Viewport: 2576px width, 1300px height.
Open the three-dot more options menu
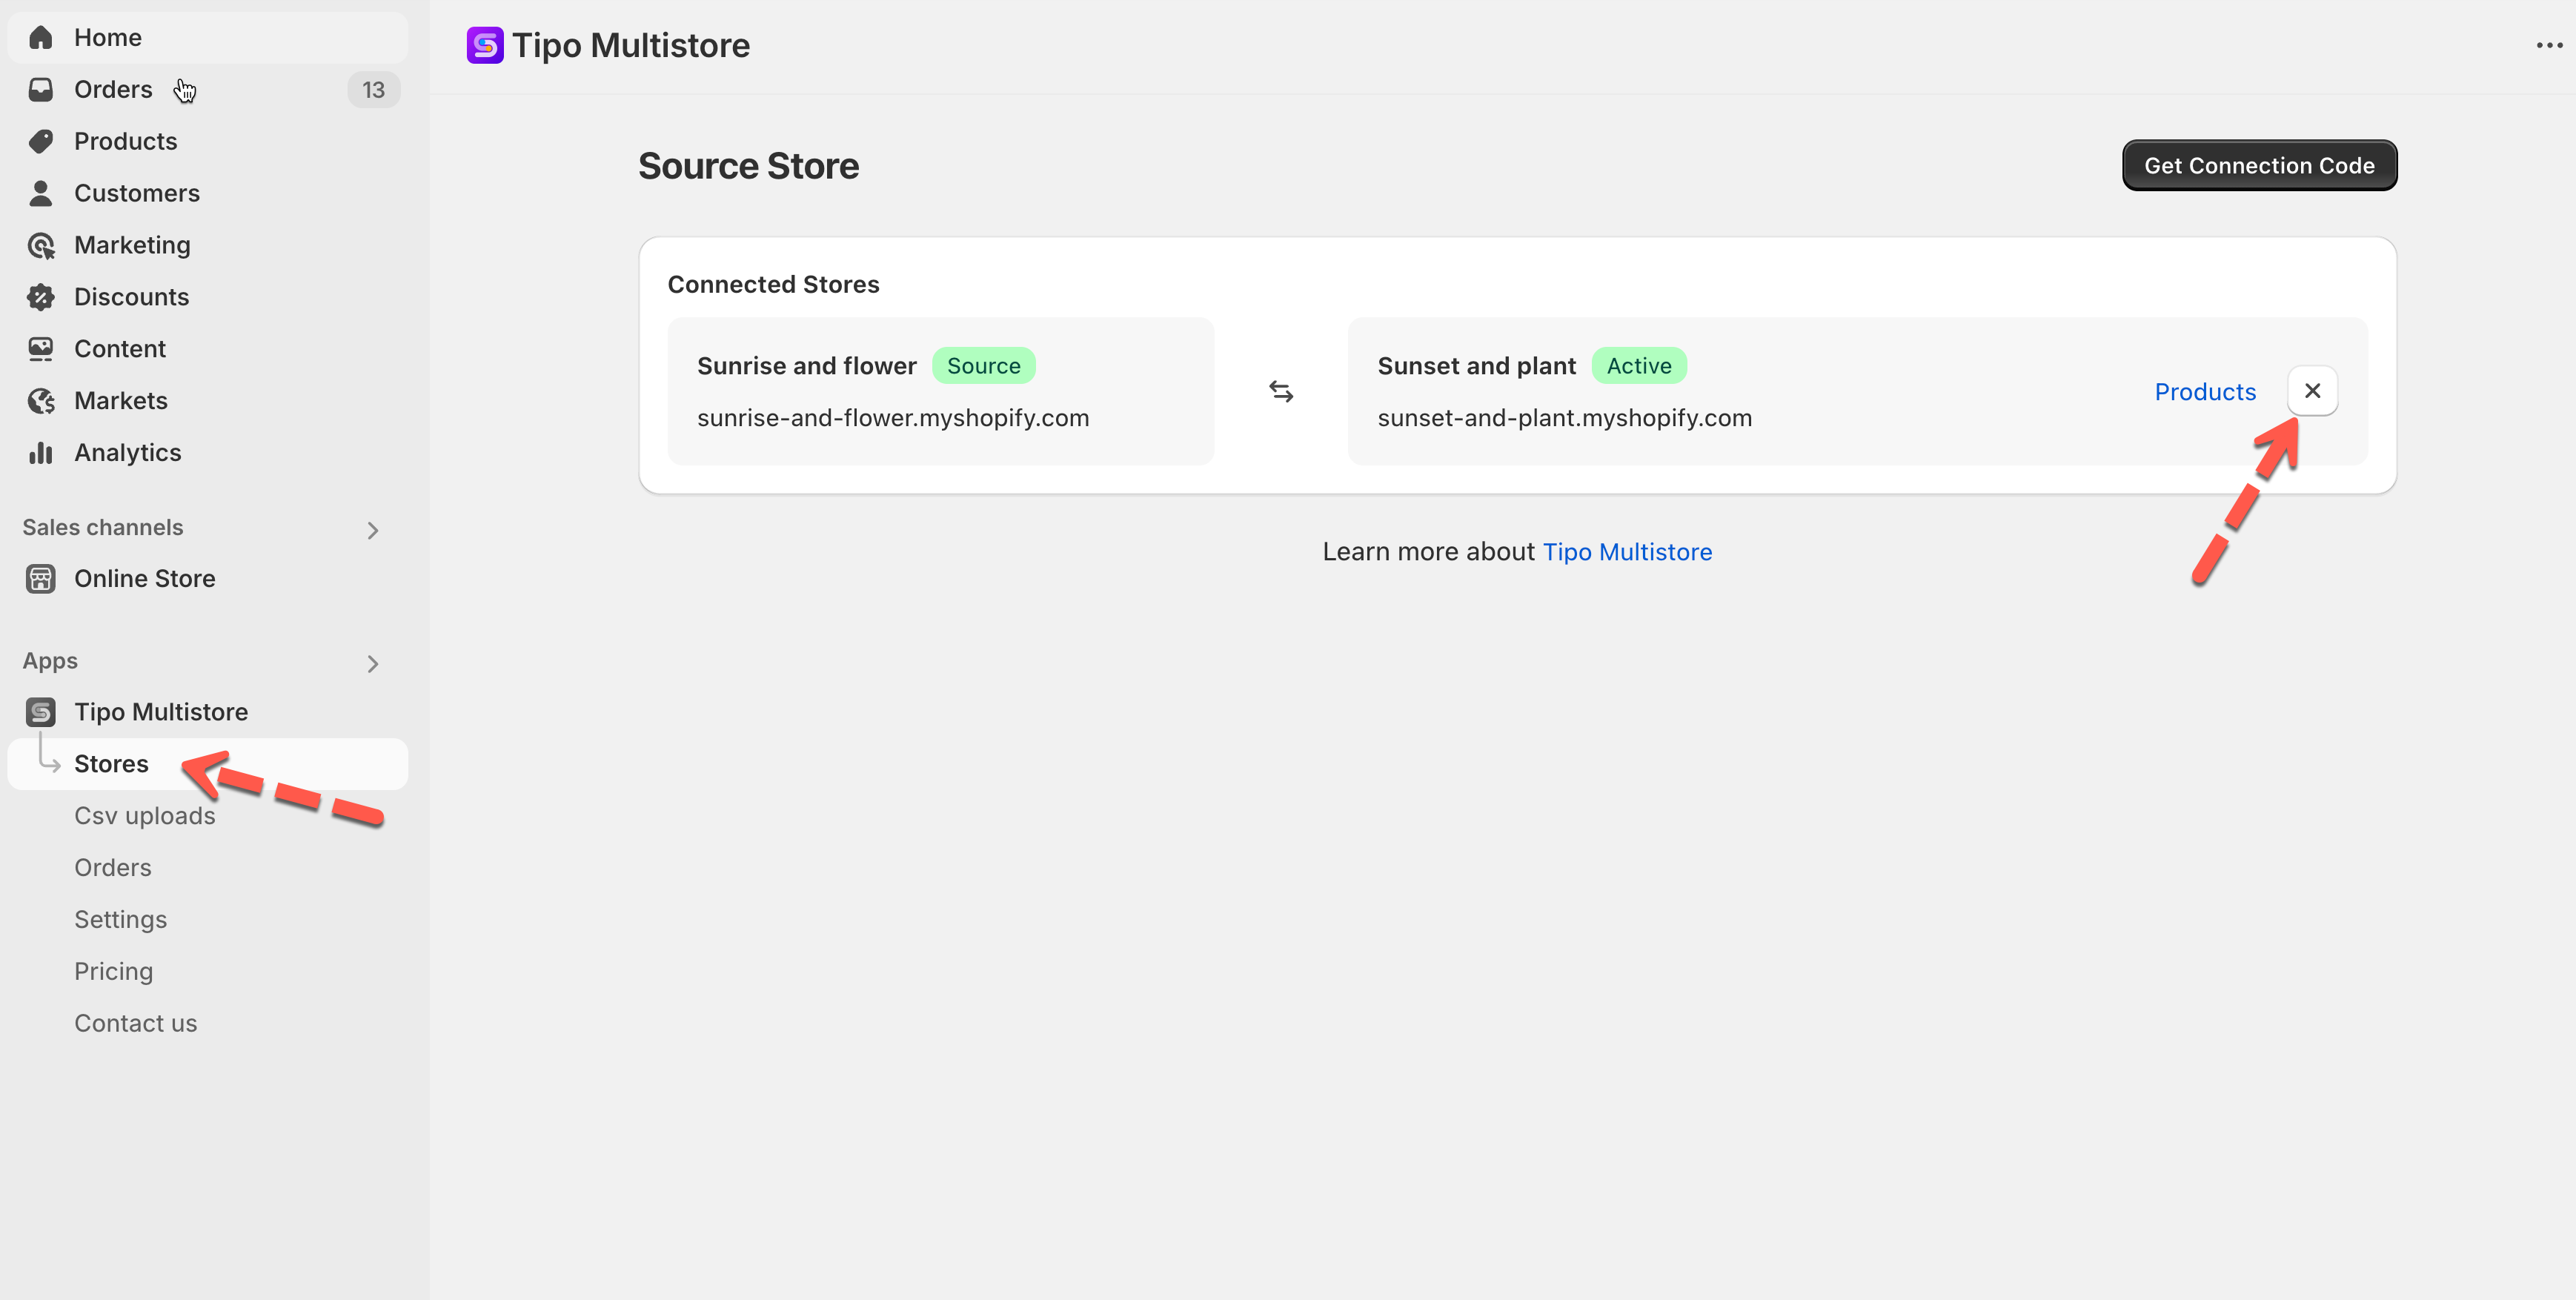(x=2549, y=45)
